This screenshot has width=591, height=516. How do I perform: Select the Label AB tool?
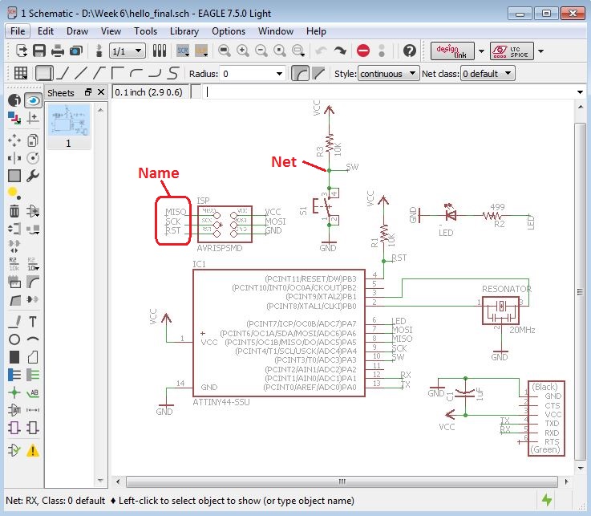point(33,392)
